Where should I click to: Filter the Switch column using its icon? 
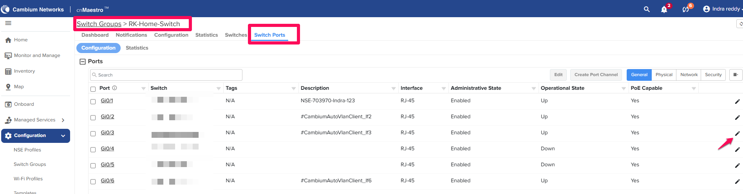pos(219,89)
